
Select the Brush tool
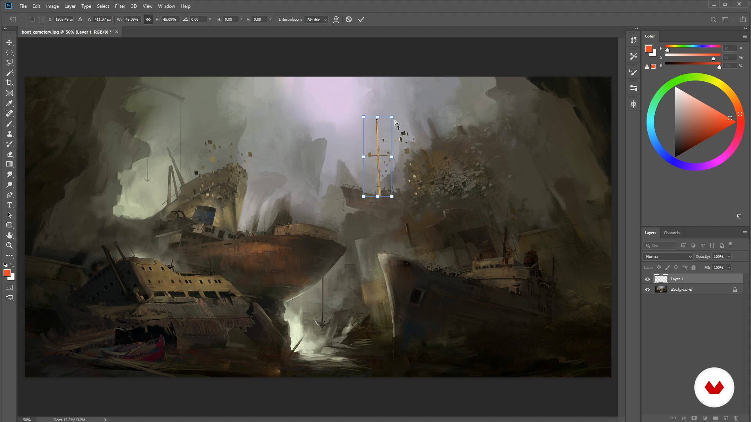pyautogui.click(x=9, y=123)
